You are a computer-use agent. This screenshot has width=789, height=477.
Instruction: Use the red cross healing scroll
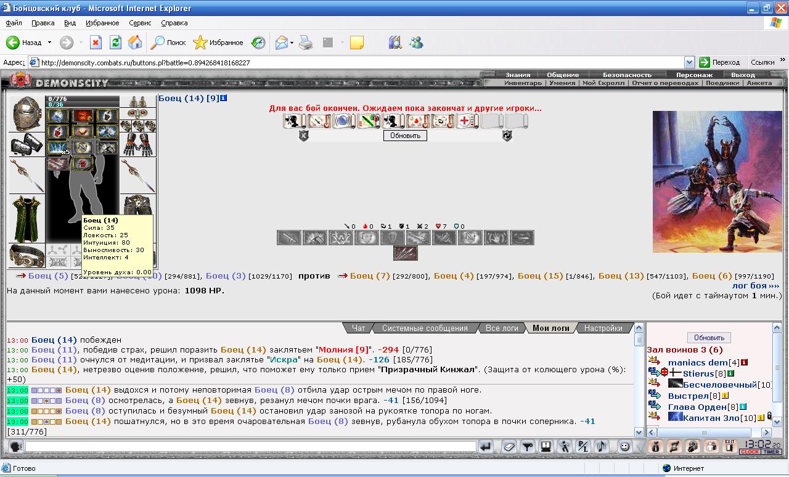tap(467, 121)
